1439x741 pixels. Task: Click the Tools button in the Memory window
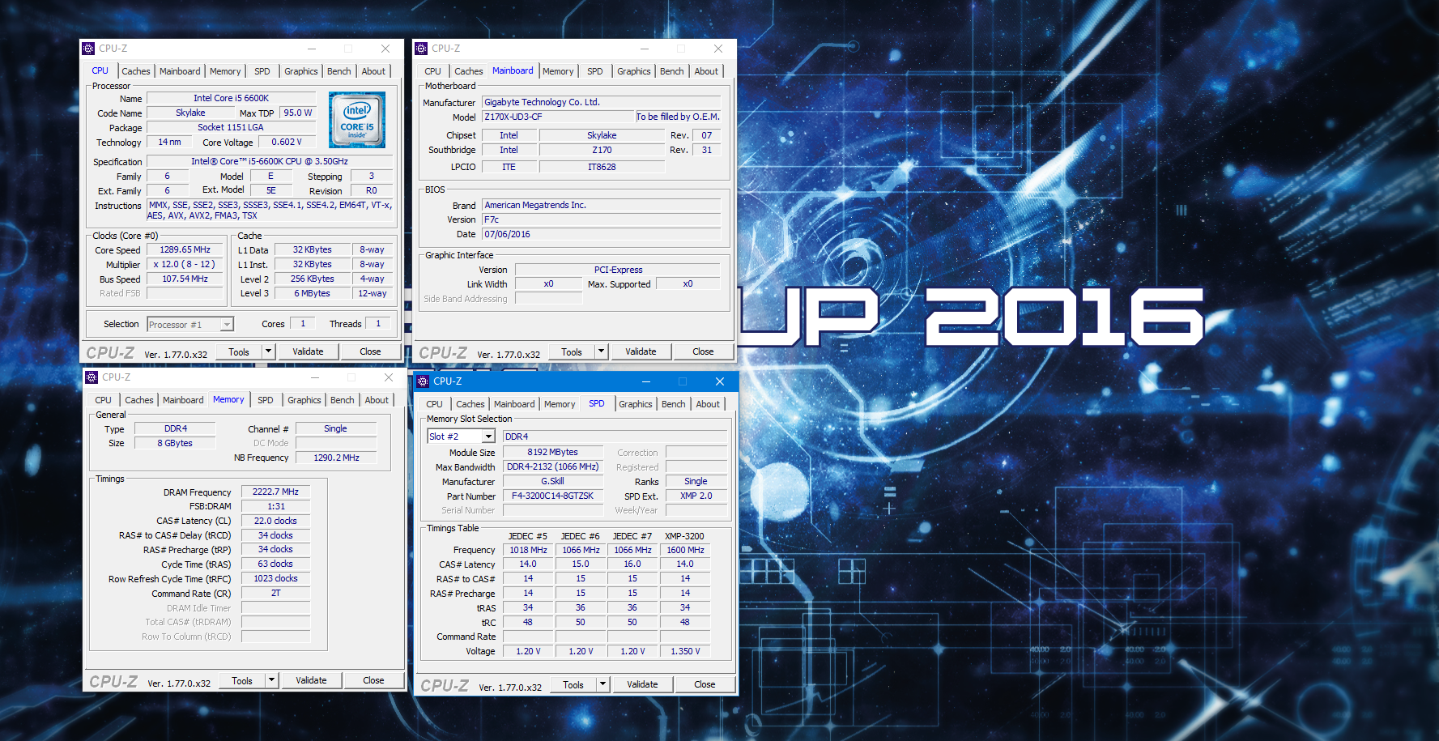242,680
